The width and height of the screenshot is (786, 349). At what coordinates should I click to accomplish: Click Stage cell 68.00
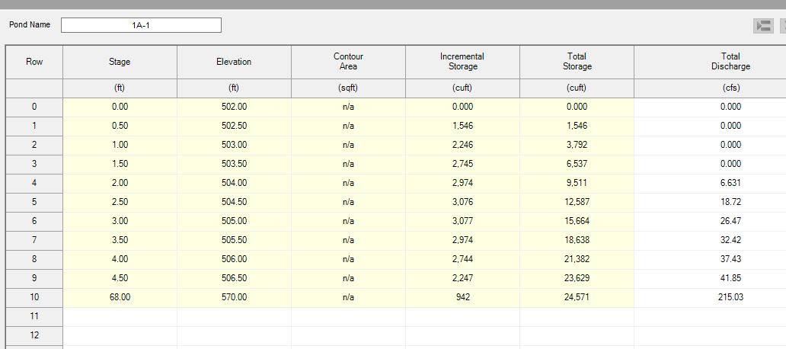pyautogui.click(x=120, y=297)
